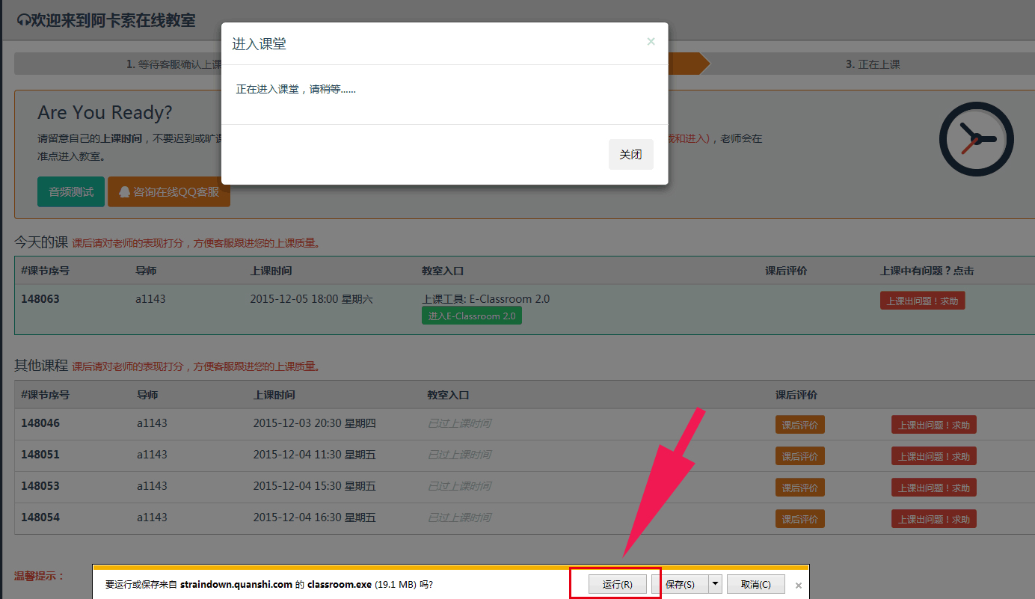Open the dropdown arrow next to Save

pyautogui.click(x=716, y=584)
